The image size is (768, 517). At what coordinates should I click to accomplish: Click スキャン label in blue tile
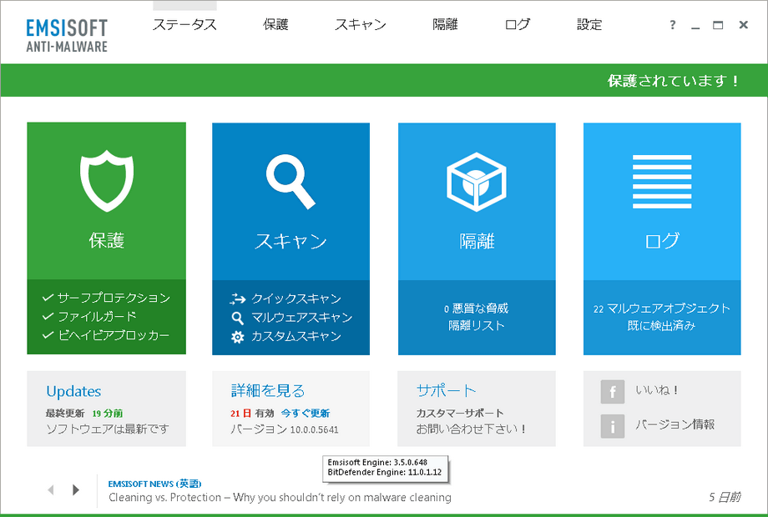pos(291,241)
